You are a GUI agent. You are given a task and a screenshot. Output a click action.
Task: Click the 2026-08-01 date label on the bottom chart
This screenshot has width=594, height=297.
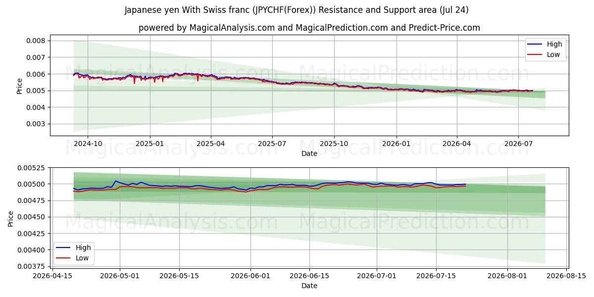point(507,276)
